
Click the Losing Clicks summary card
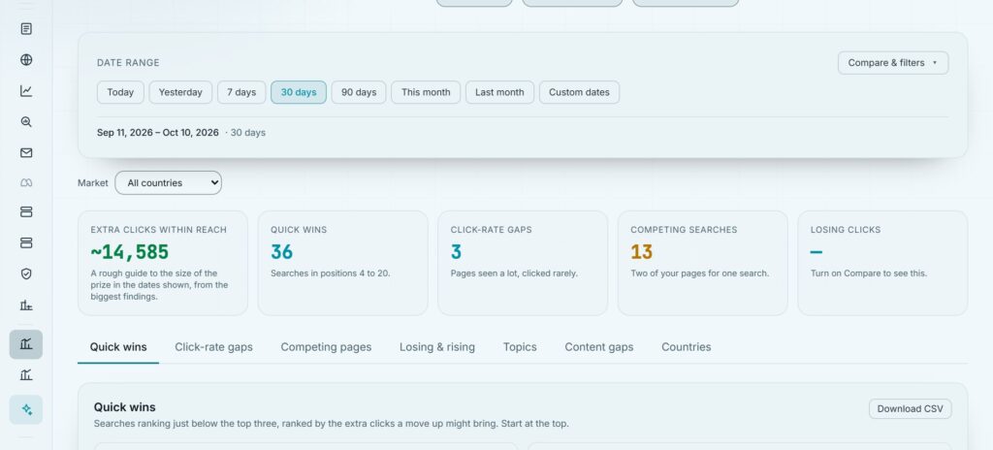coord(882,263)
